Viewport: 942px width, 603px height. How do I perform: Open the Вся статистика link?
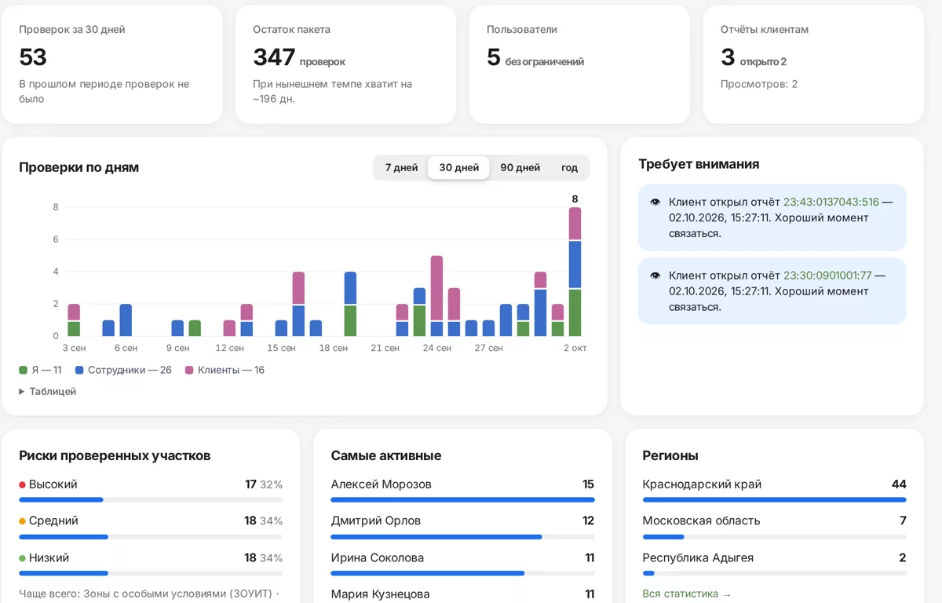[x=687, y=594]
